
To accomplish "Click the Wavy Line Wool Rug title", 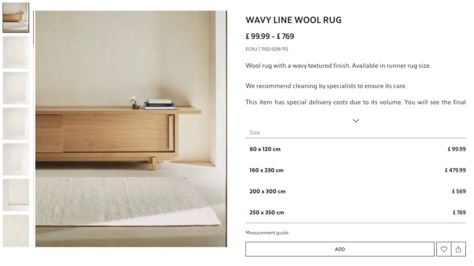I will pyautogui.click(x=293, y=20).
